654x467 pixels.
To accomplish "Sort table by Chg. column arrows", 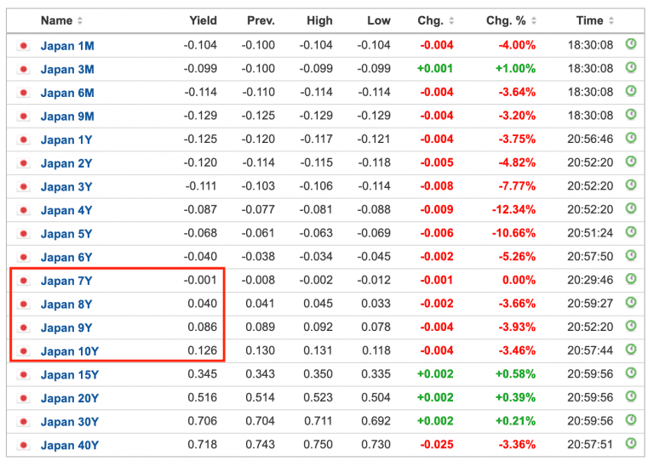I will click(x=450, y=20).
